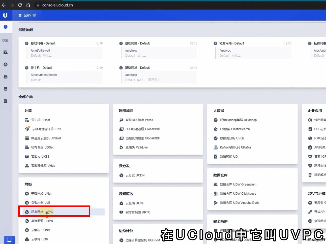Screen dimensions: 326x244
Task: Click browser home icon
Action: pos(28,5)
